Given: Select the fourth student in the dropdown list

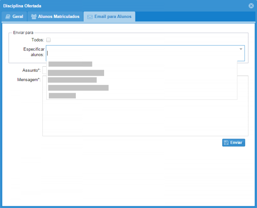Looking at the screenshot, I should click(78, 88).
